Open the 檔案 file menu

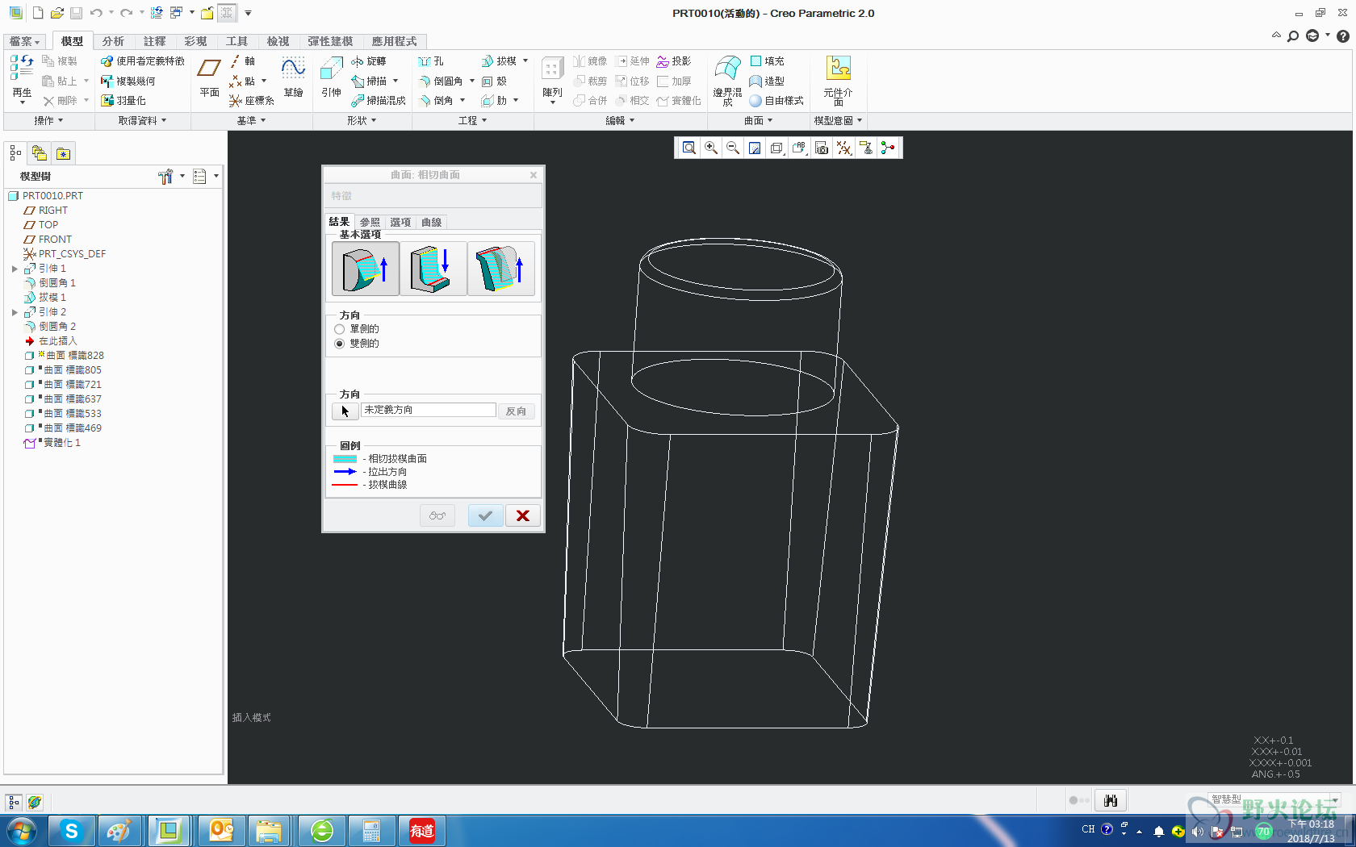pyautogui.click(x=25, y=41)
